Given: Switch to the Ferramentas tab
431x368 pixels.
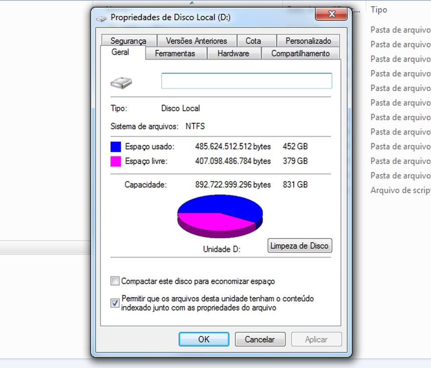Looking at the screenshot, I should click(x=175, y=53).
